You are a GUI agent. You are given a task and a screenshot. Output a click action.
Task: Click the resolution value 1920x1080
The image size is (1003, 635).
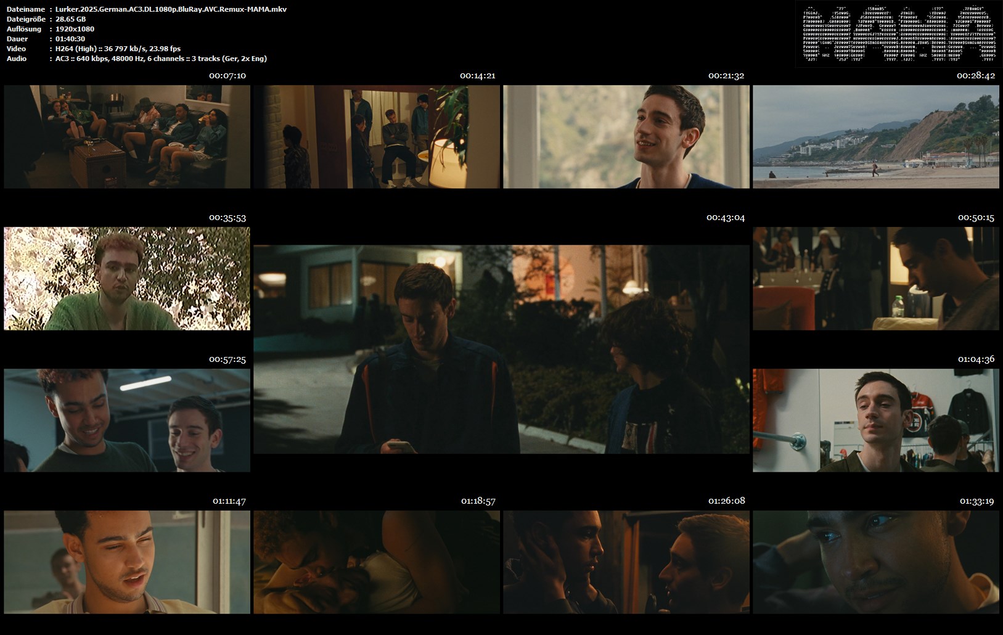(75, 29)
